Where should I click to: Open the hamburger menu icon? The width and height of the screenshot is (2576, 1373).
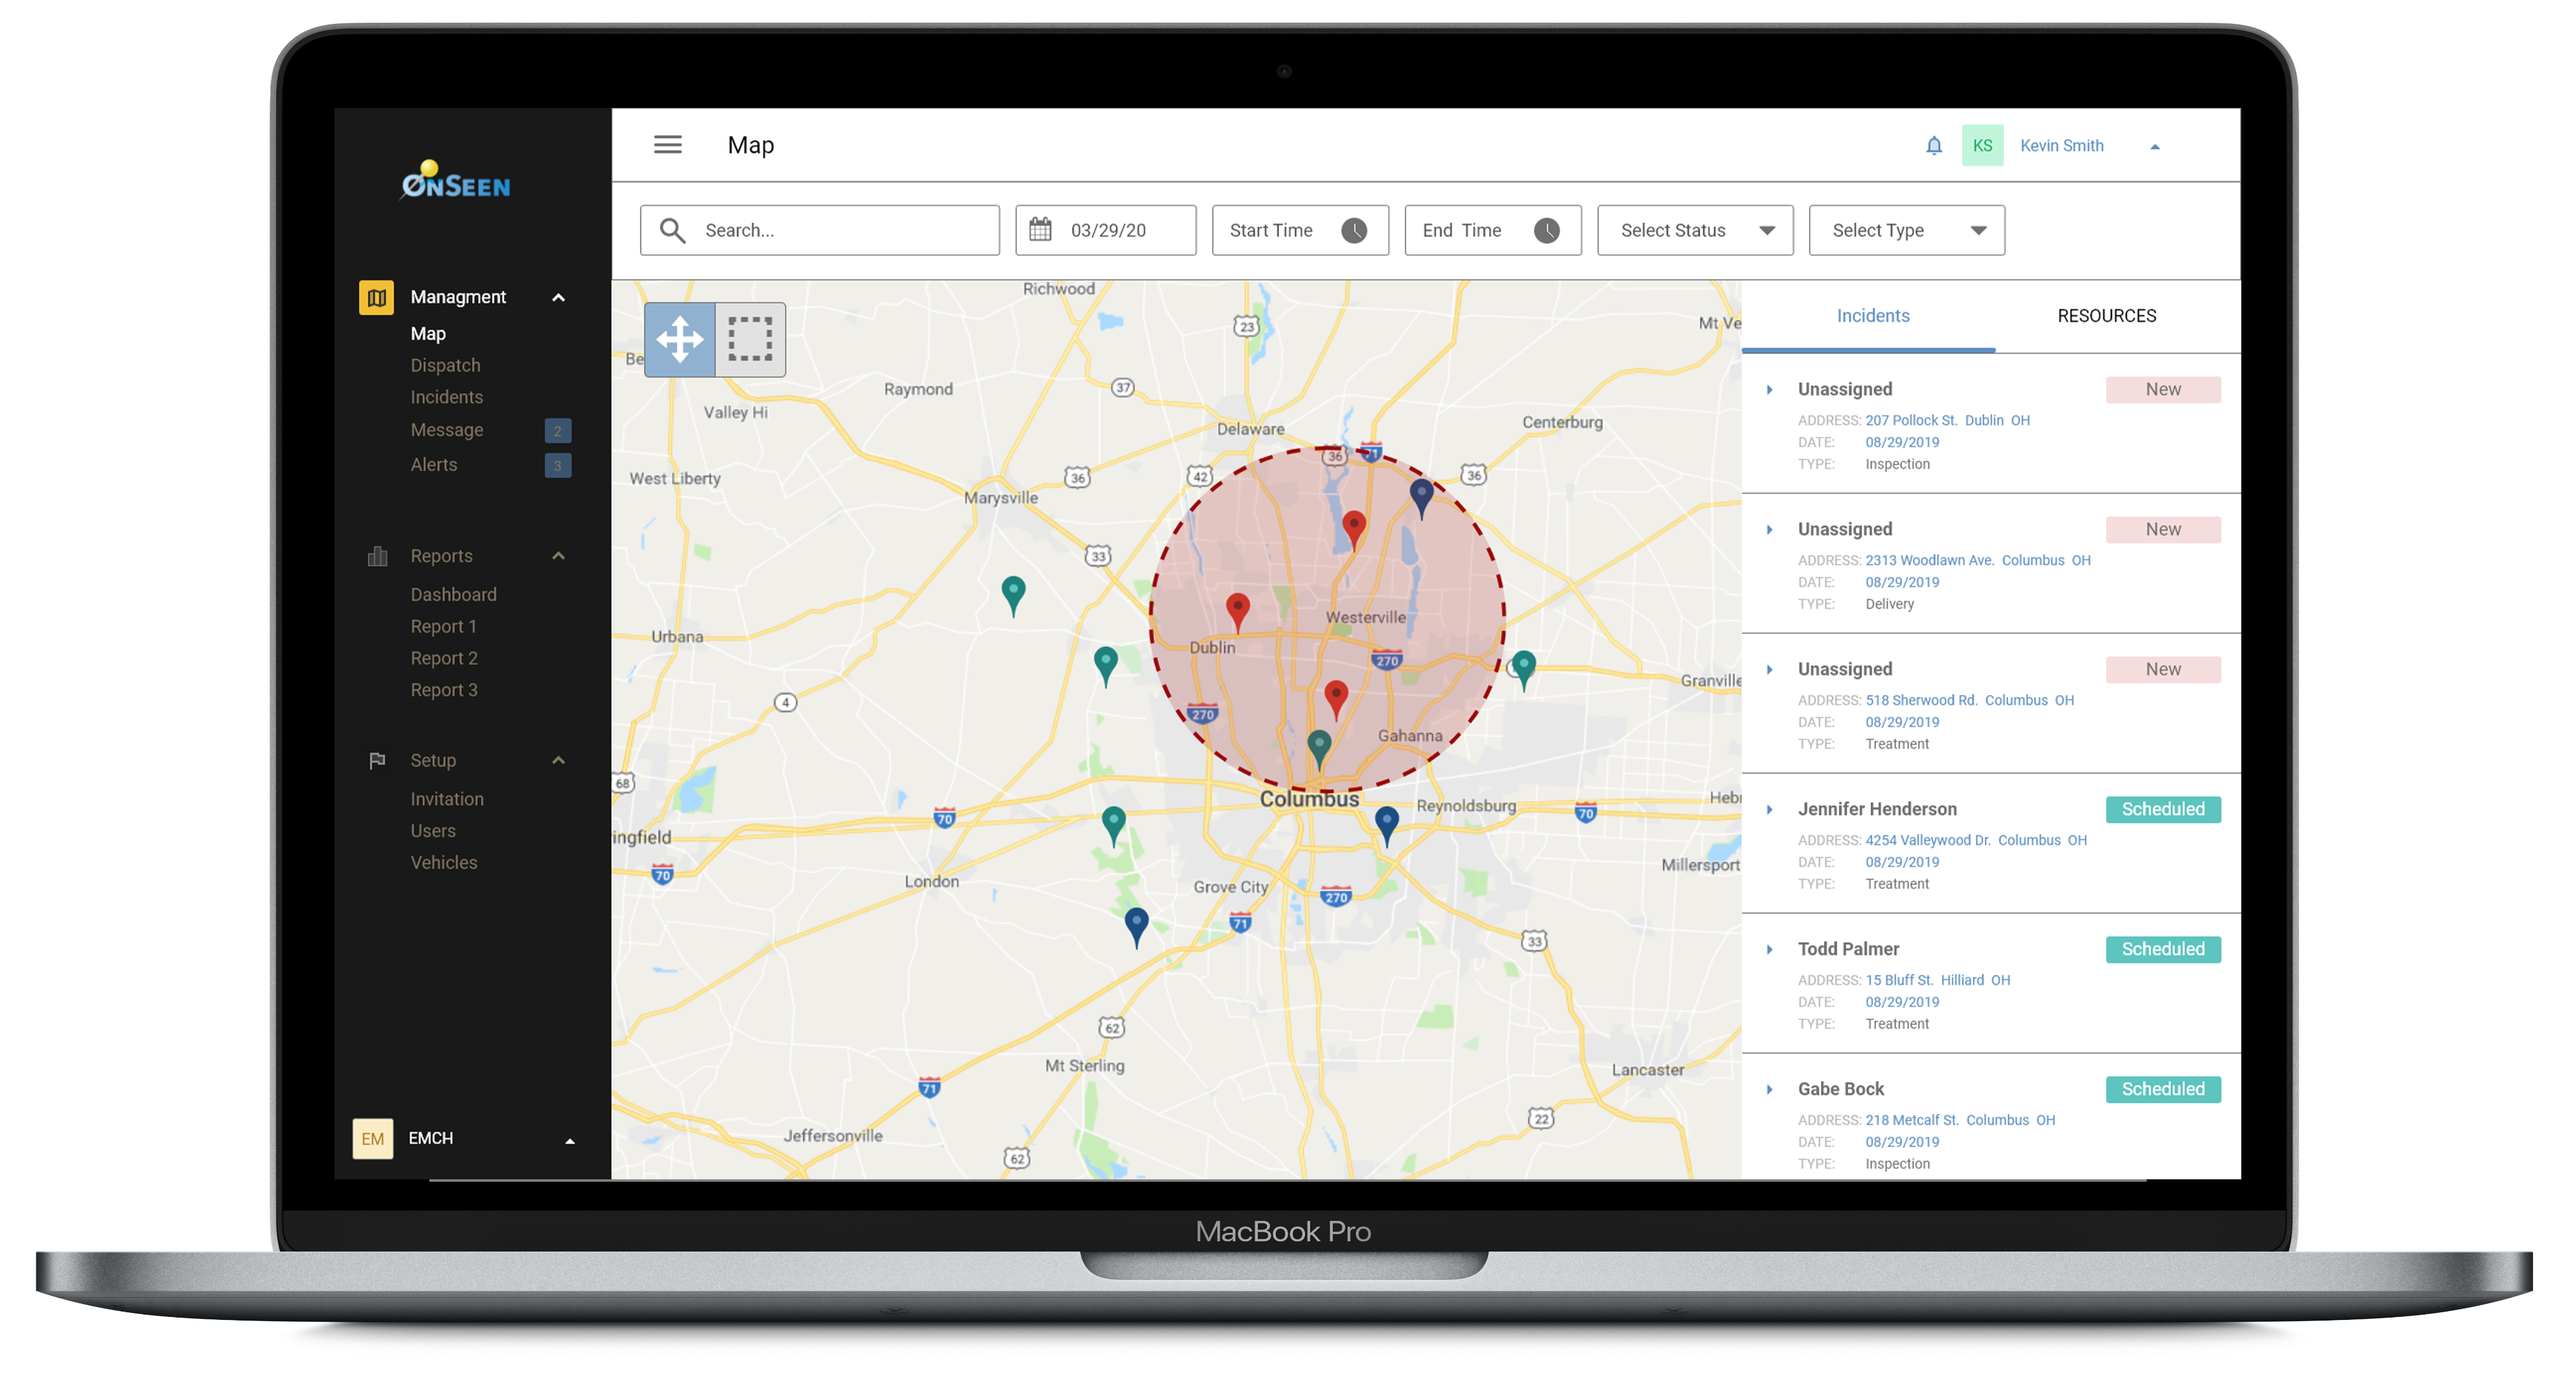click(x=668, y=145)
